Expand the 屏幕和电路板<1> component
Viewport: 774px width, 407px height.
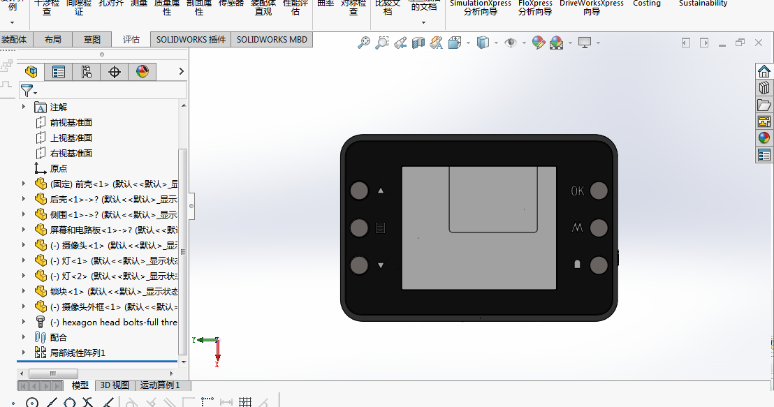point(23,230)
